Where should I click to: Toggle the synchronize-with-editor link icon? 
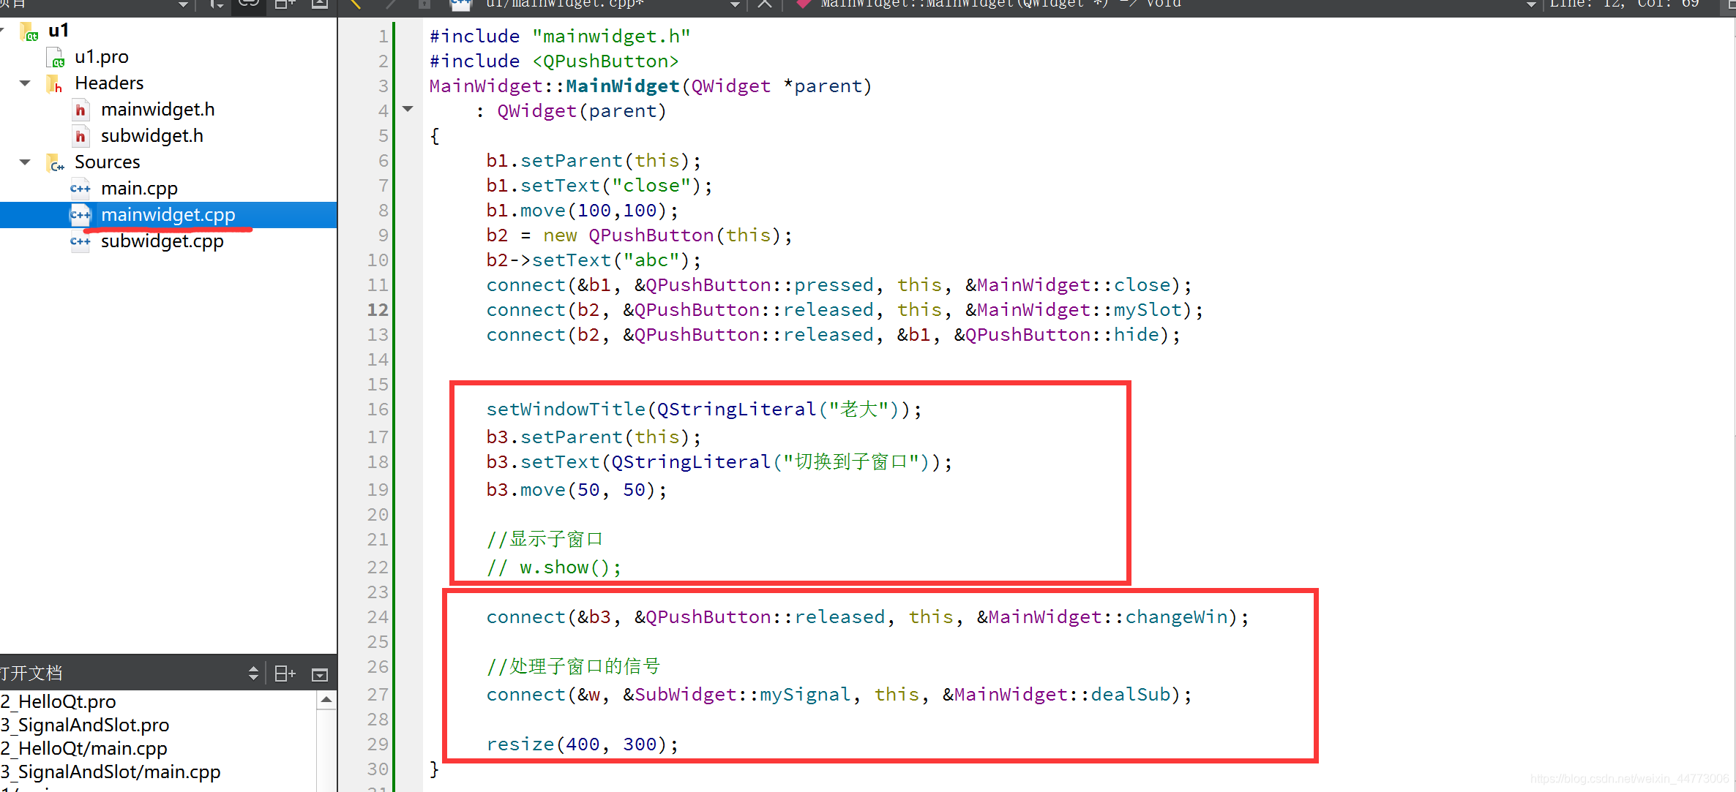(249, 4)
